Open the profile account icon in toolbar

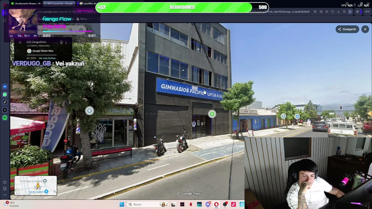350,12
